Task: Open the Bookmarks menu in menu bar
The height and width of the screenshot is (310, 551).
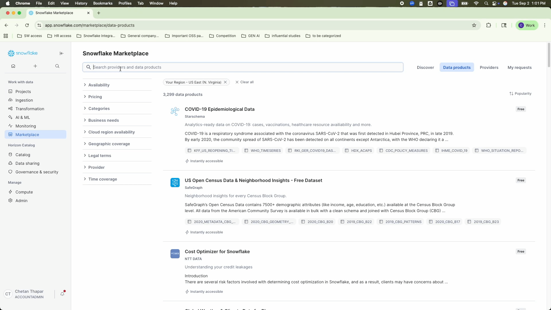Action: 102,3
